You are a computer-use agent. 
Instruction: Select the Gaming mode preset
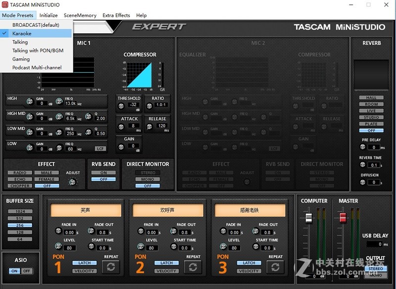click(21, 59)
